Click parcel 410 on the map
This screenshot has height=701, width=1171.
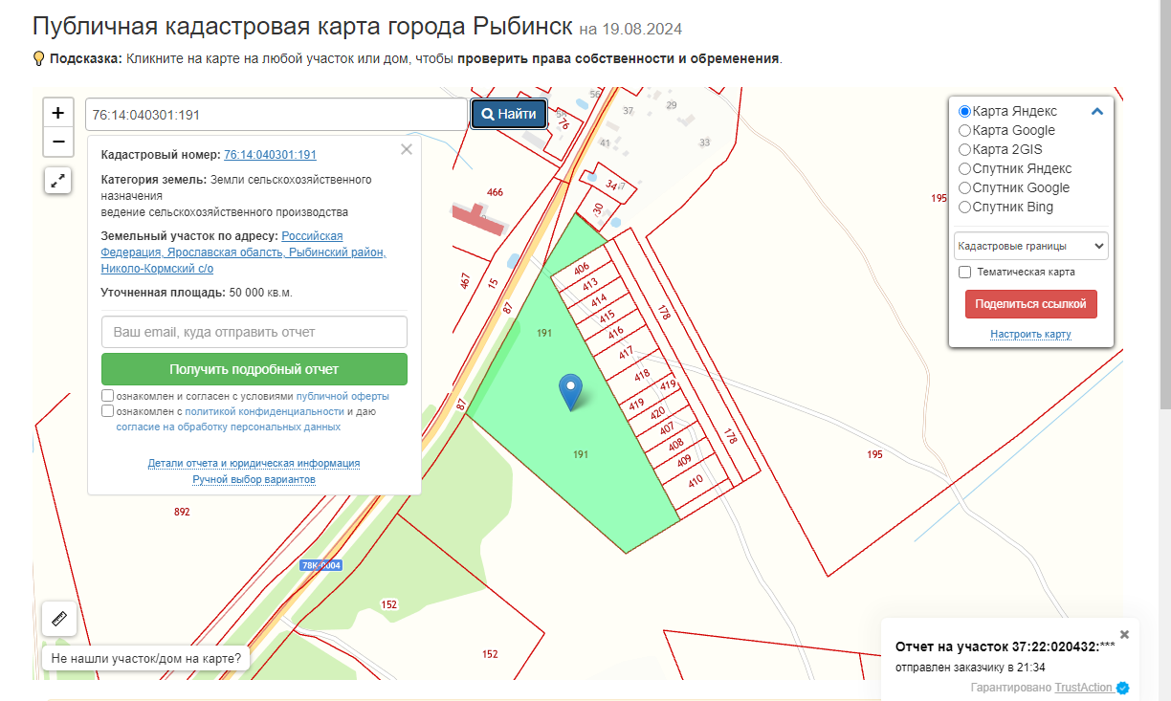(x=696, y=480)
